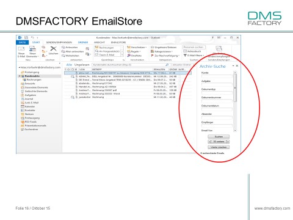The height and width of the screenshot is (220, 293).
Task: Open the Adressbuch
Action: (192, 51)
